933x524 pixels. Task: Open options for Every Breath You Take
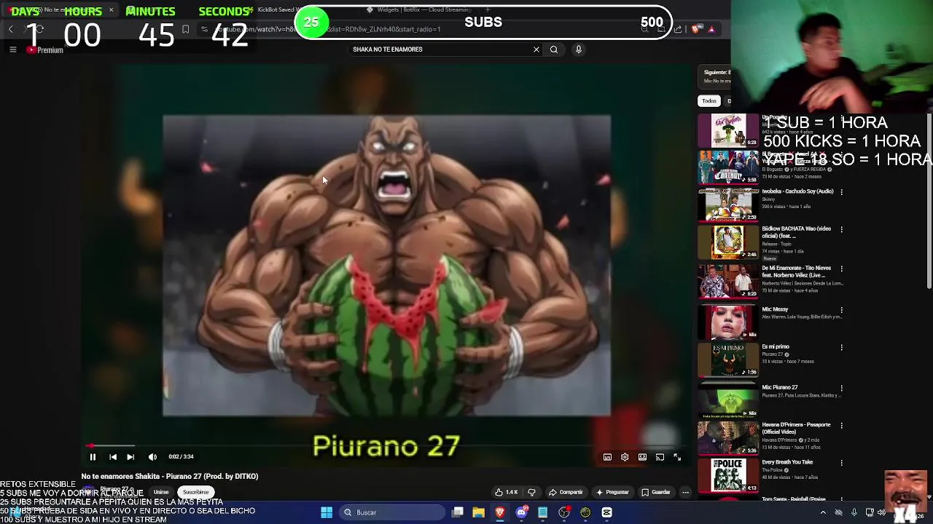pos(842,463)
